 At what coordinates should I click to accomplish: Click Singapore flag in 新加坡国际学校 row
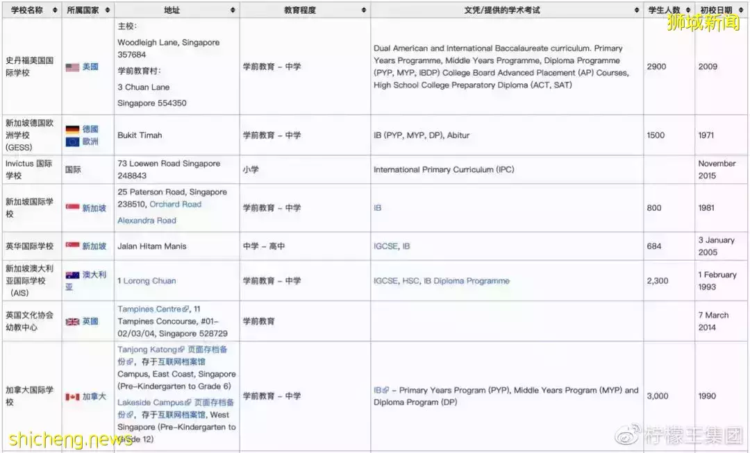point(72,207)
